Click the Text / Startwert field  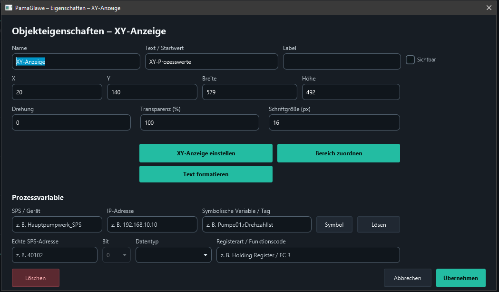click(212, 61)
